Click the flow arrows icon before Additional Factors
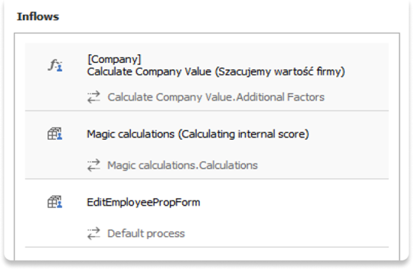Image resolution: width=413 pixels, height=270 pixels. [94, 97]
